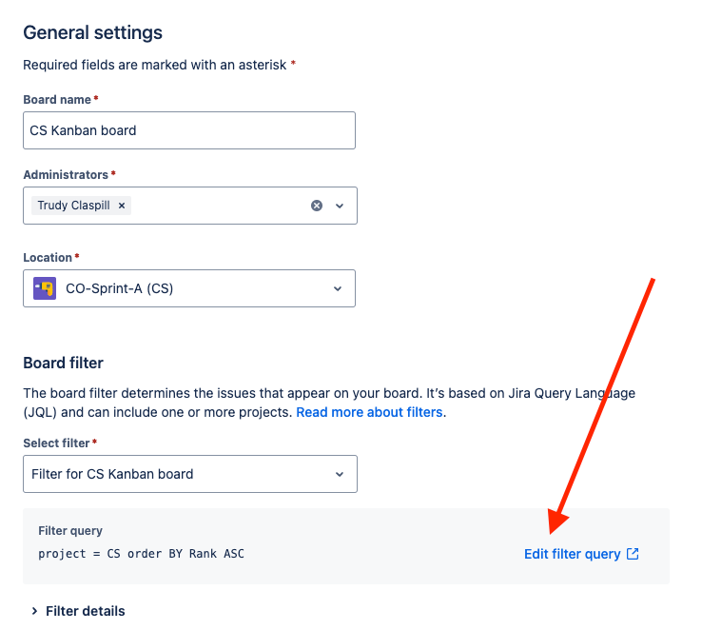The height and width of the screenshot is (630, 702).
Task: Expand the Location dropdown chevron
Action: (338, 288)
